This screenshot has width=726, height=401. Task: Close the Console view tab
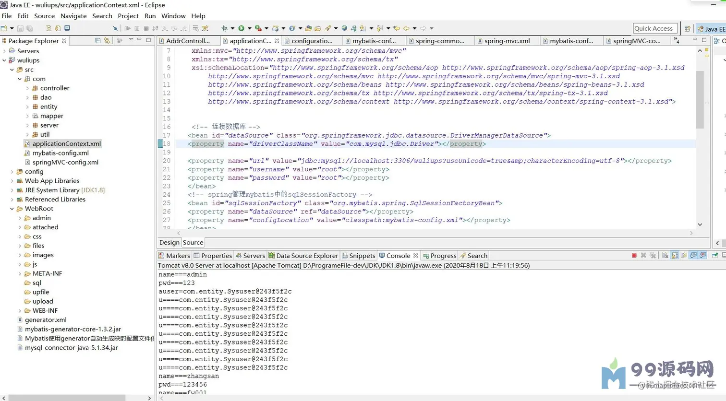click(x=416, y=256)
